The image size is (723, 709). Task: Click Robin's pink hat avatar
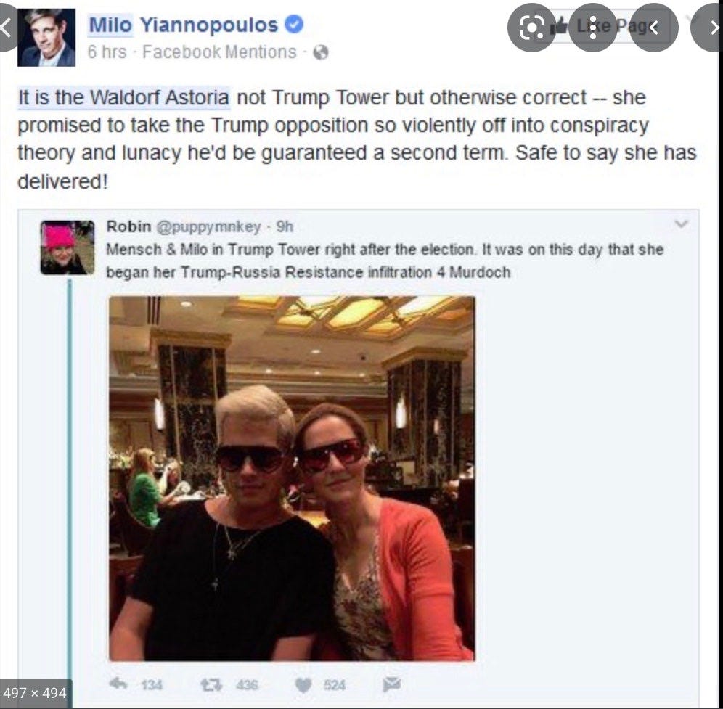click(68, 247)
